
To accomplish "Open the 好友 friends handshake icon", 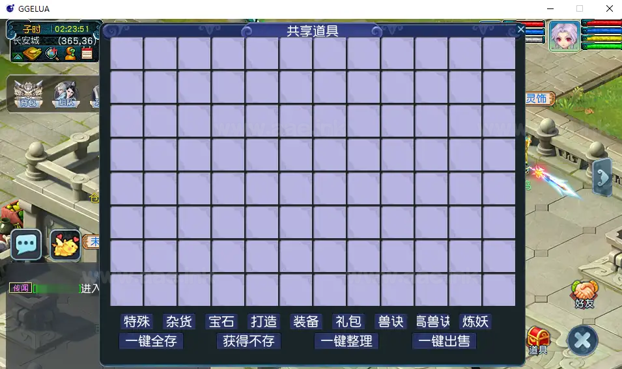I will [x=584, y=294].
